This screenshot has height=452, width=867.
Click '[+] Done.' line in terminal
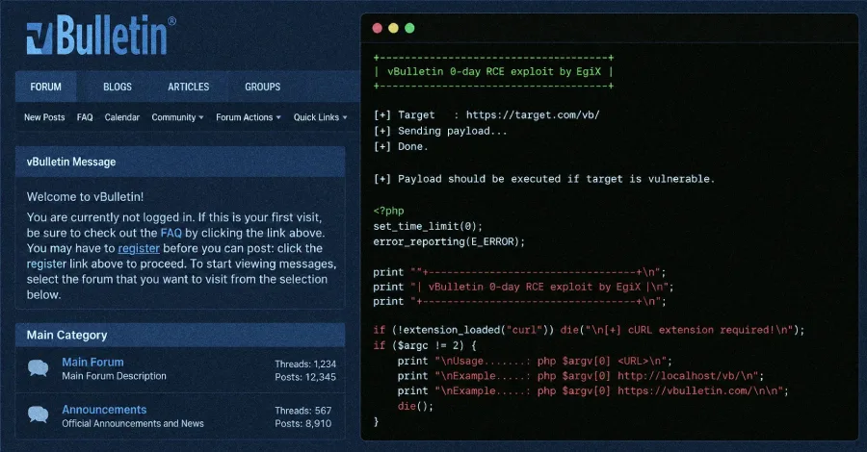pos(401,146)
